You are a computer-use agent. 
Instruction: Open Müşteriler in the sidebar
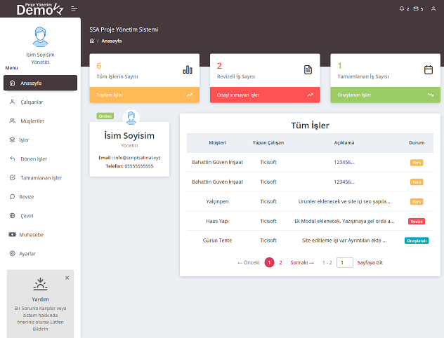32,121
